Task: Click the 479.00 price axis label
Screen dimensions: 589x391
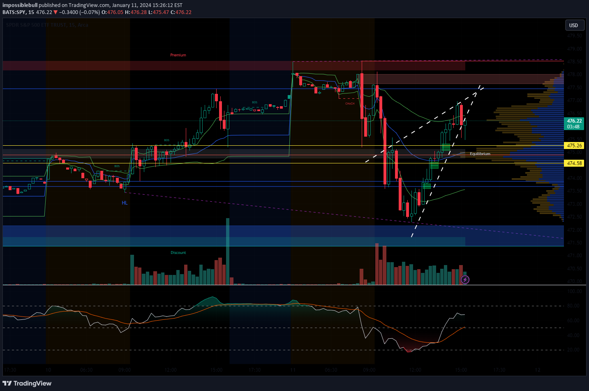Action: coord(574,49)
